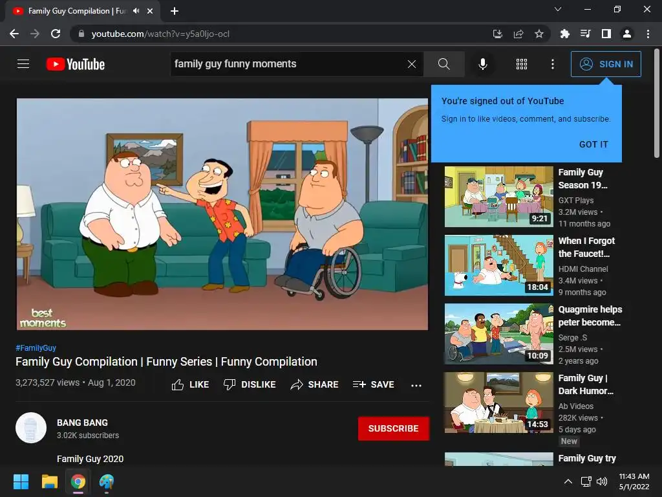Open the Chrome three-dot menu
Viewport: 662px width, 497px height.
[x=648, y=34]
